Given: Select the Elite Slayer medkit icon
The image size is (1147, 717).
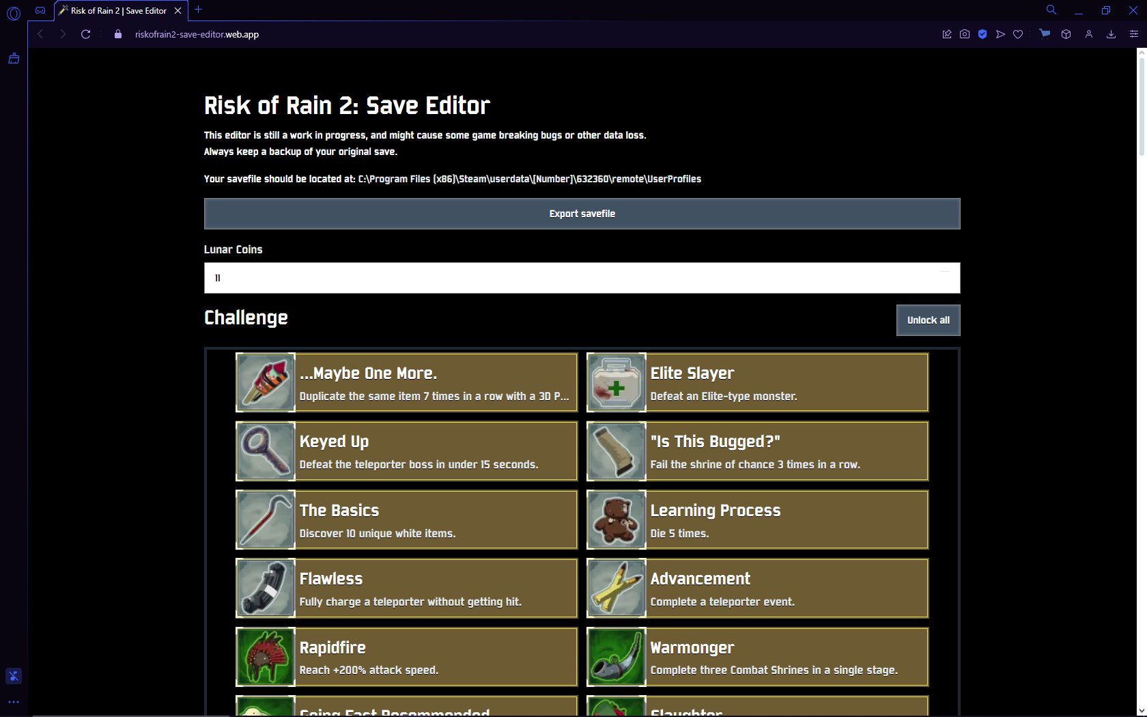Looking at the screenshot, I should pyautogui.click(x=617, y=382).
